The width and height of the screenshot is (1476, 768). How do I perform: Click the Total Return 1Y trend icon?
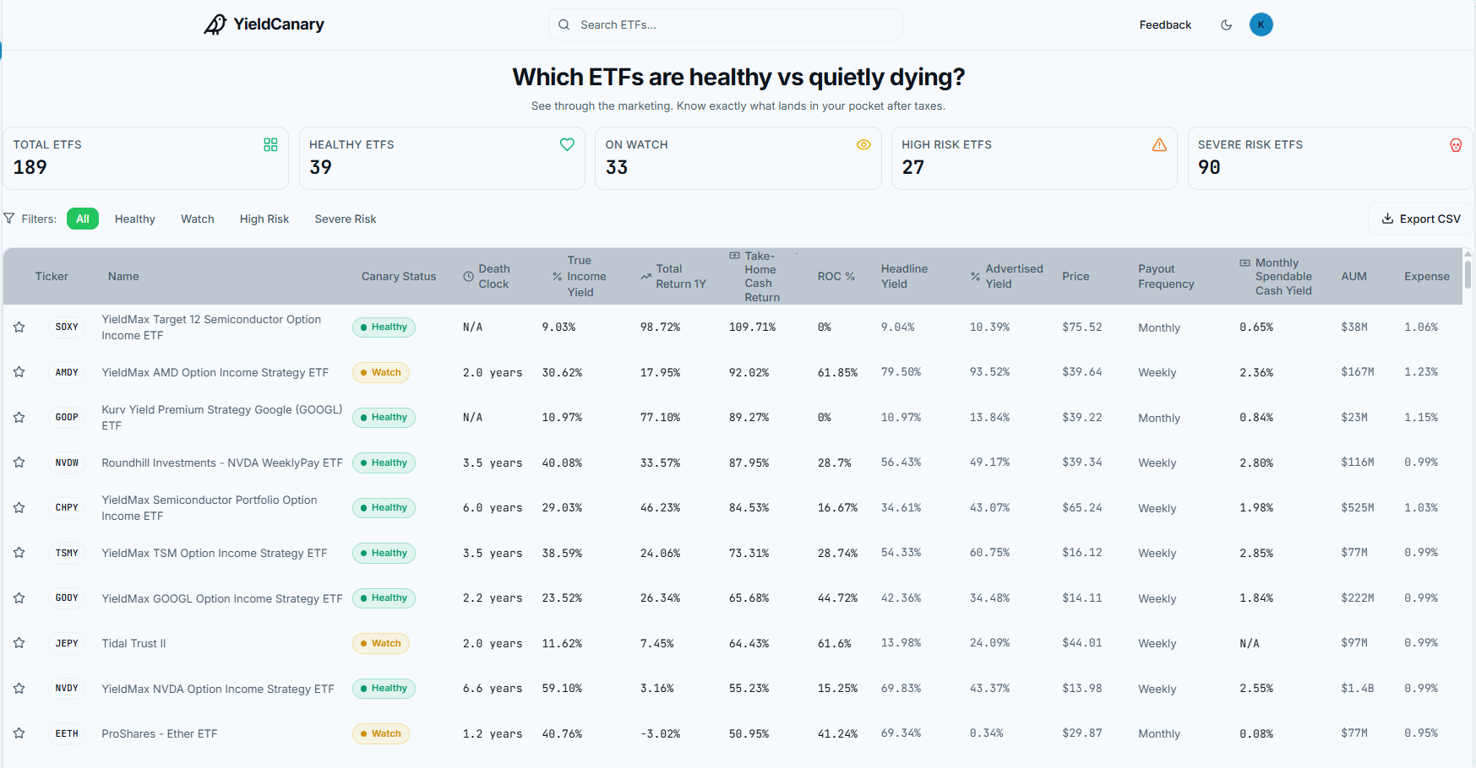645,277
